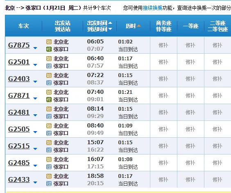Click the 终 terminal icon for G7871

point(49,100)
